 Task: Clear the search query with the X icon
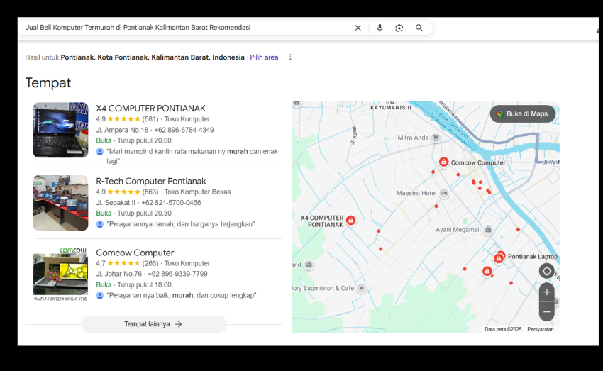point(358,28)
